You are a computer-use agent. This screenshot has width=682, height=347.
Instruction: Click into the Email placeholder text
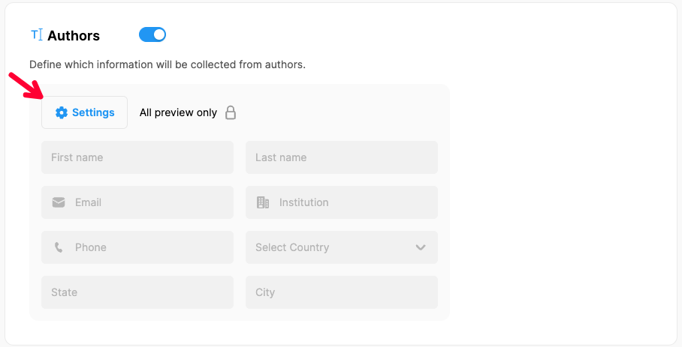point(88,202)
